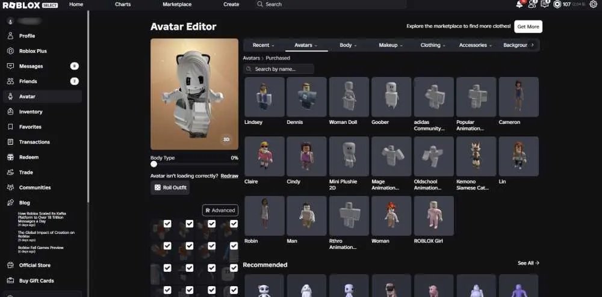Open Redeem in the sidebar

coord(42,157)
